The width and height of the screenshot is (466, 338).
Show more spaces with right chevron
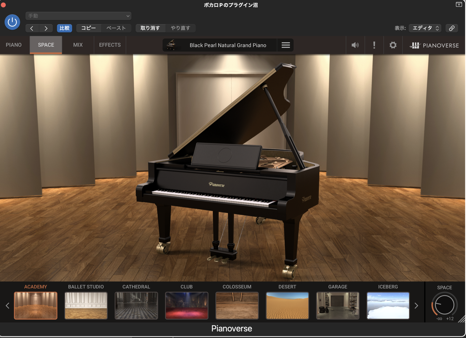tap(416, 306)
